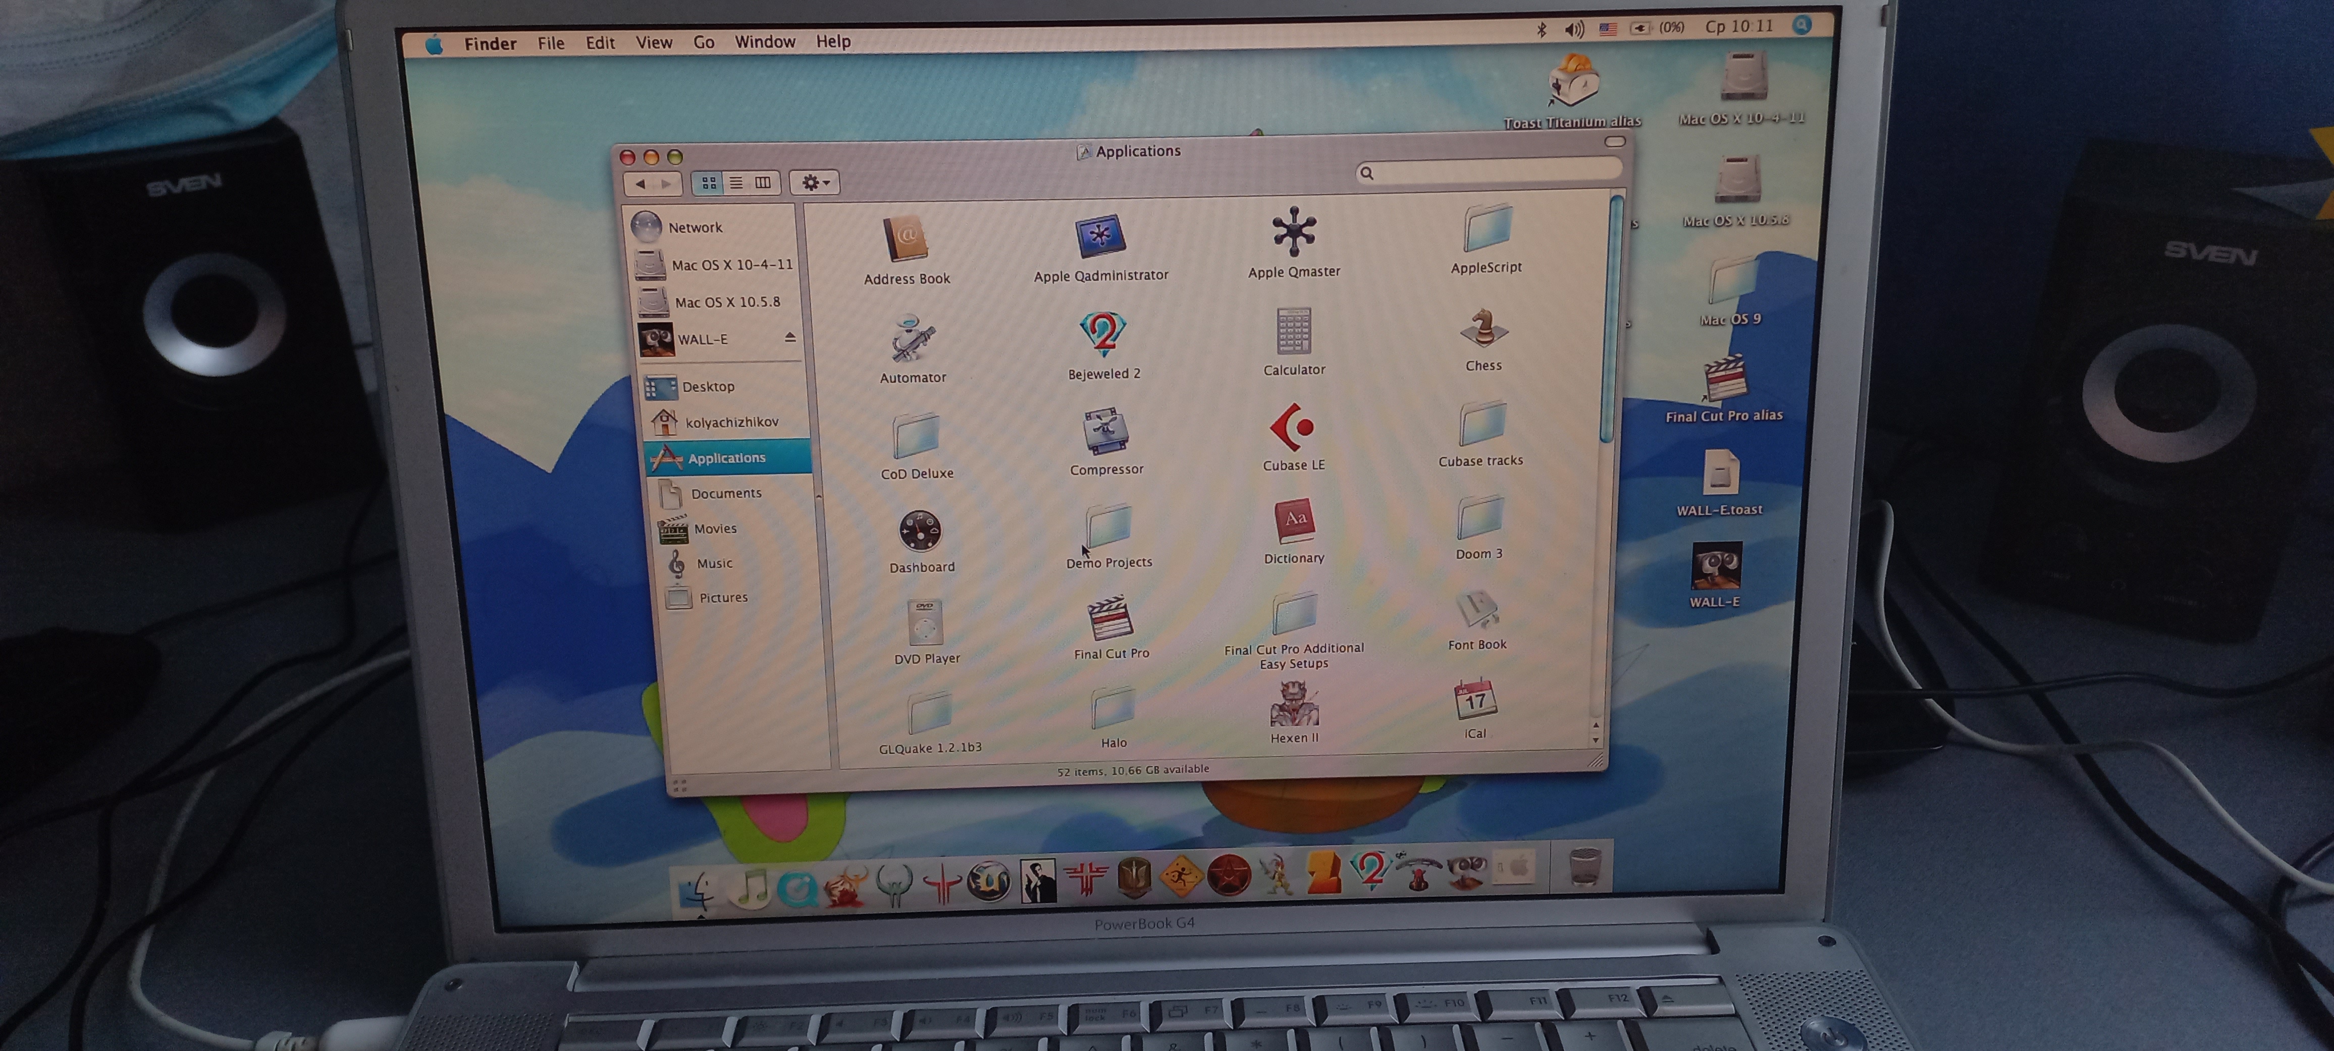Select Documents in the sidebar
This screenshot has width=2334, height=1051.
pyautogui.click(x=725, y=493)
